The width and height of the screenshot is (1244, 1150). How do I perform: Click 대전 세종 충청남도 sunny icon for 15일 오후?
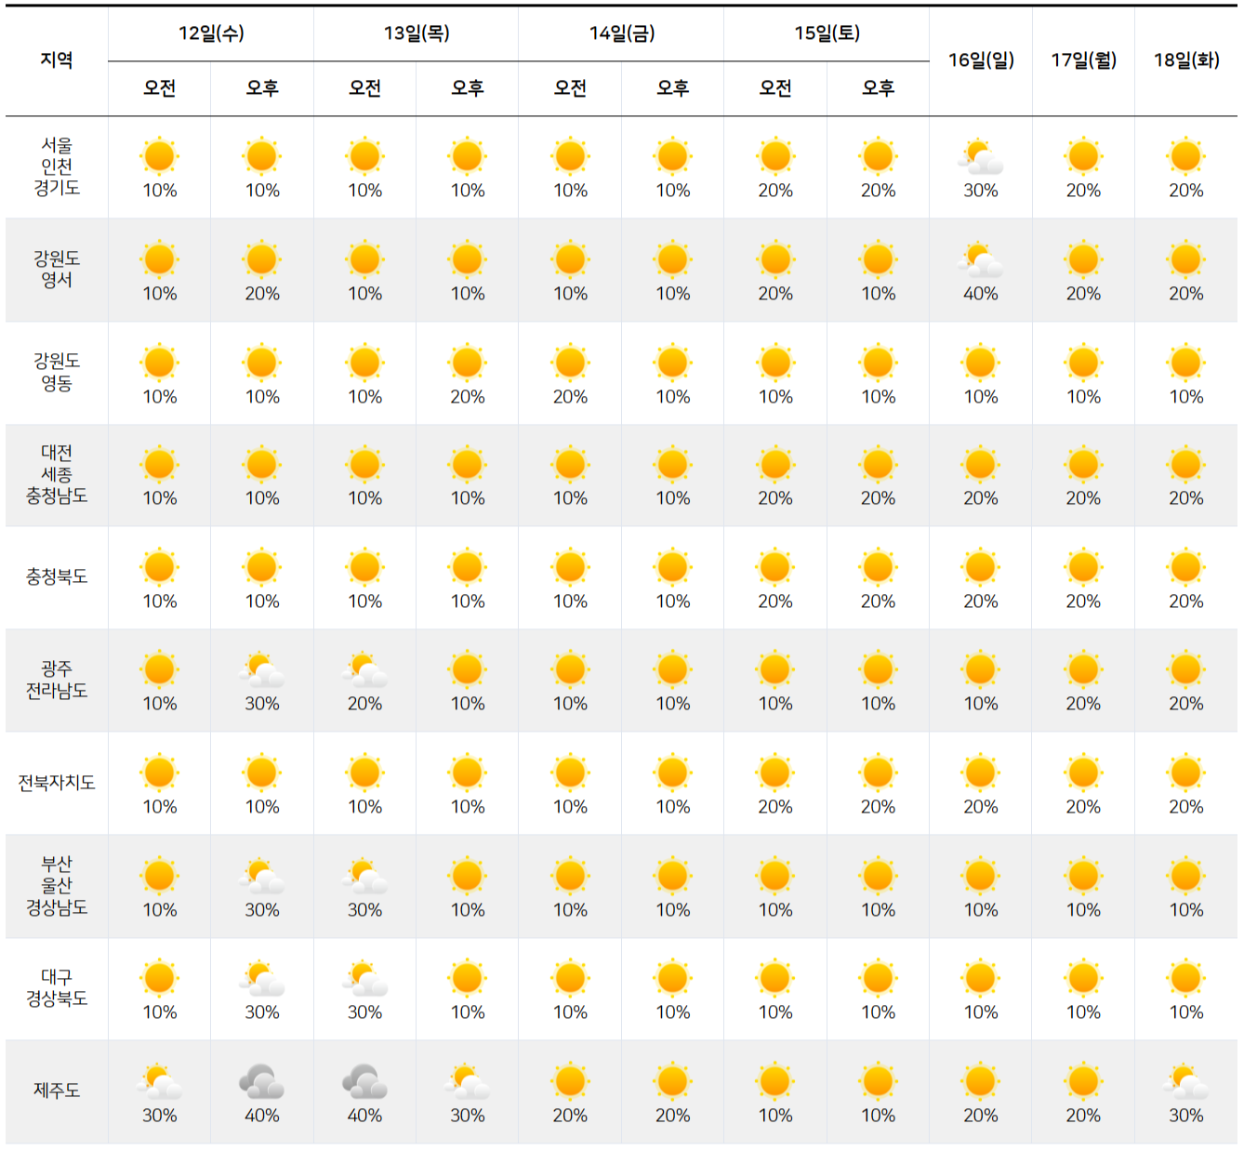coord(878,464)
